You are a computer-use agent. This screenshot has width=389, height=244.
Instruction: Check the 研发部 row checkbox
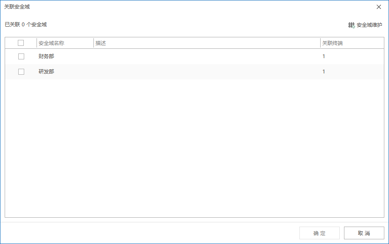[21, 72]
